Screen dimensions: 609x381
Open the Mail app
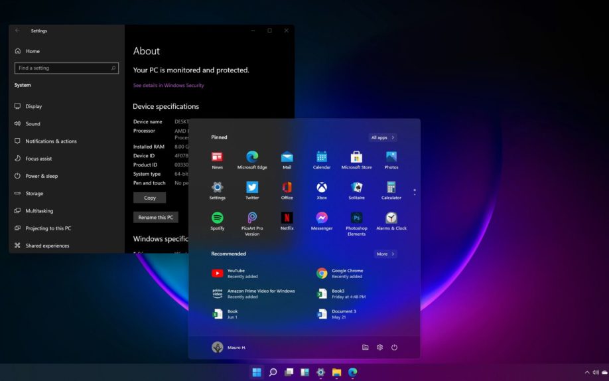(x=287, y=160)
